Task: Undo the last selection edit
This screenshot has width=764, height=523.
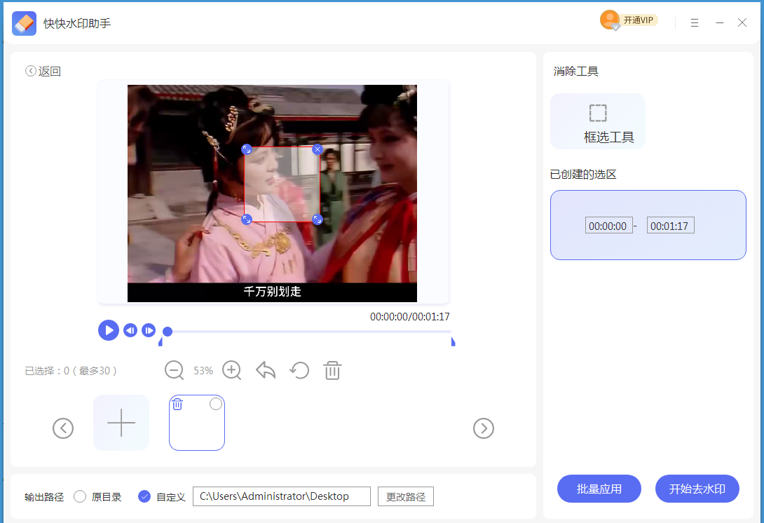Action: (265, 370)
